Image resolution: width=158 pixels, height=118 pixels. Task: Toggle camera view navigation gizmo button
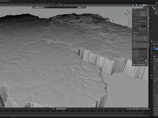point(129,22)
